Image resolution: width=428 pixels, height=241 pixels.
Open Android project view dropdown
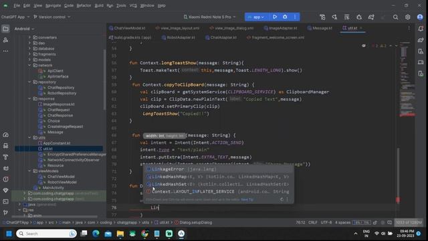pyautogui.click(x=24, y=29)
